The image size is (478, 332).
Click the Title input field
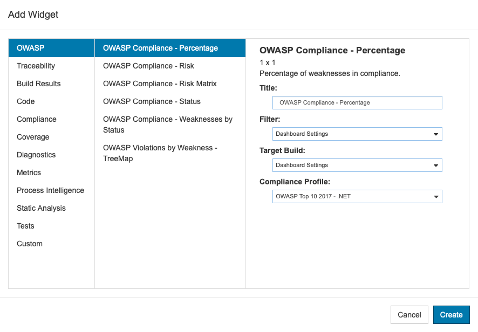(357, 102)
